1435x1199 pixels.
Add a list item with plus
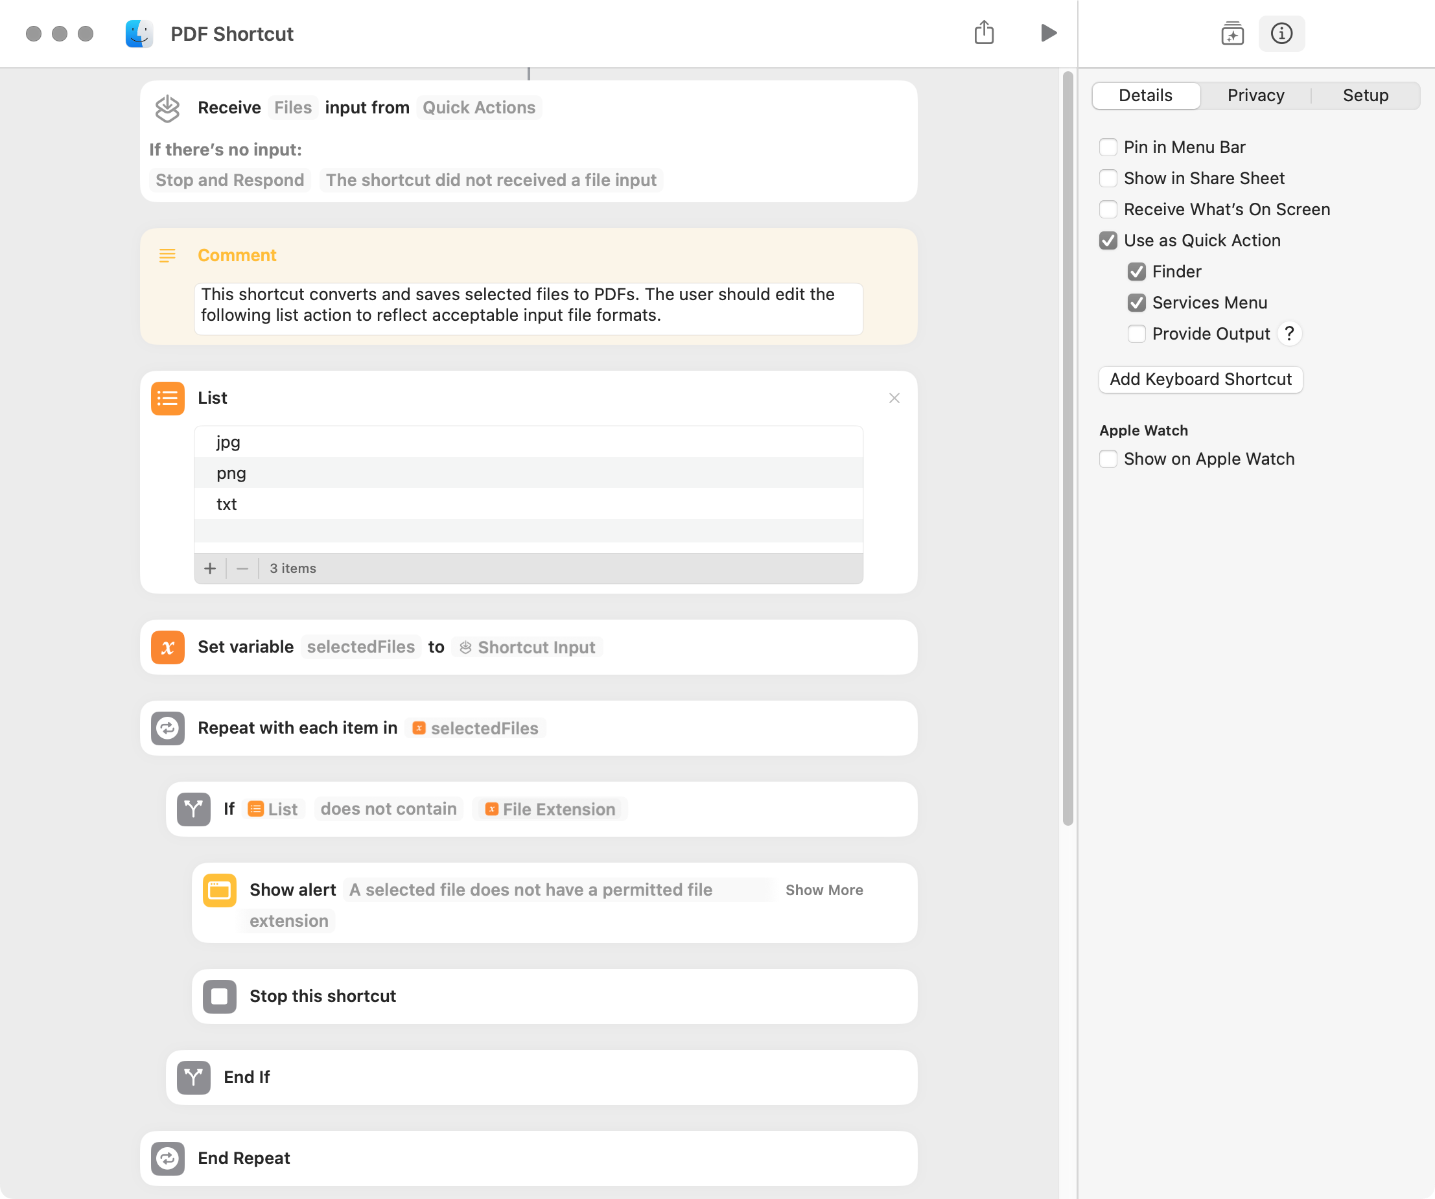point(210,568)
